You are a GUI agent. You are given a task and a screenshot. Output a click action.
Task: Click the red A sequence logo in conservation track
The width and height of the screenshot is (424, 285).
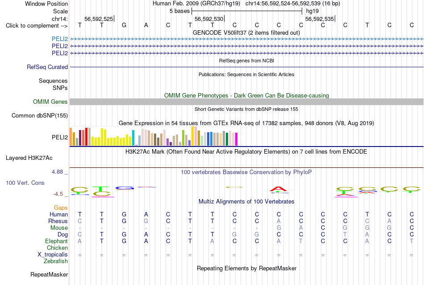279,189
